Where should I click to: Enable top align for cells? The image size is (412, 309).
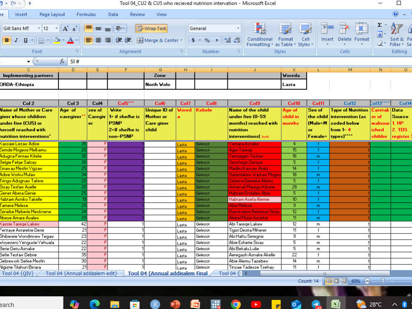(89, 28)
